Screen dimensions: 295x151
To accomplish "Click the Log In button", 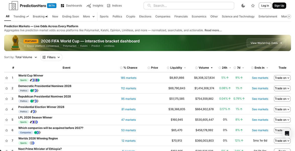I will click(x=265, y=6).
